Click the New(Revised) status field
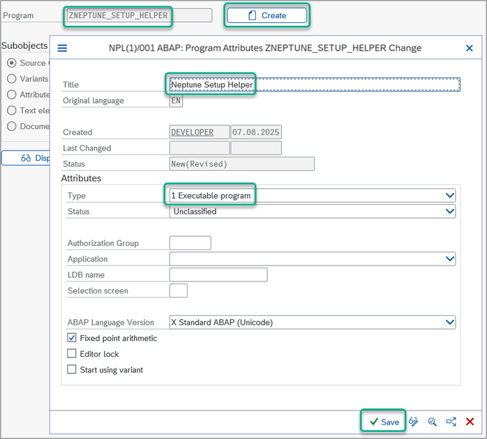487x439 pixels. coord(242,164)
